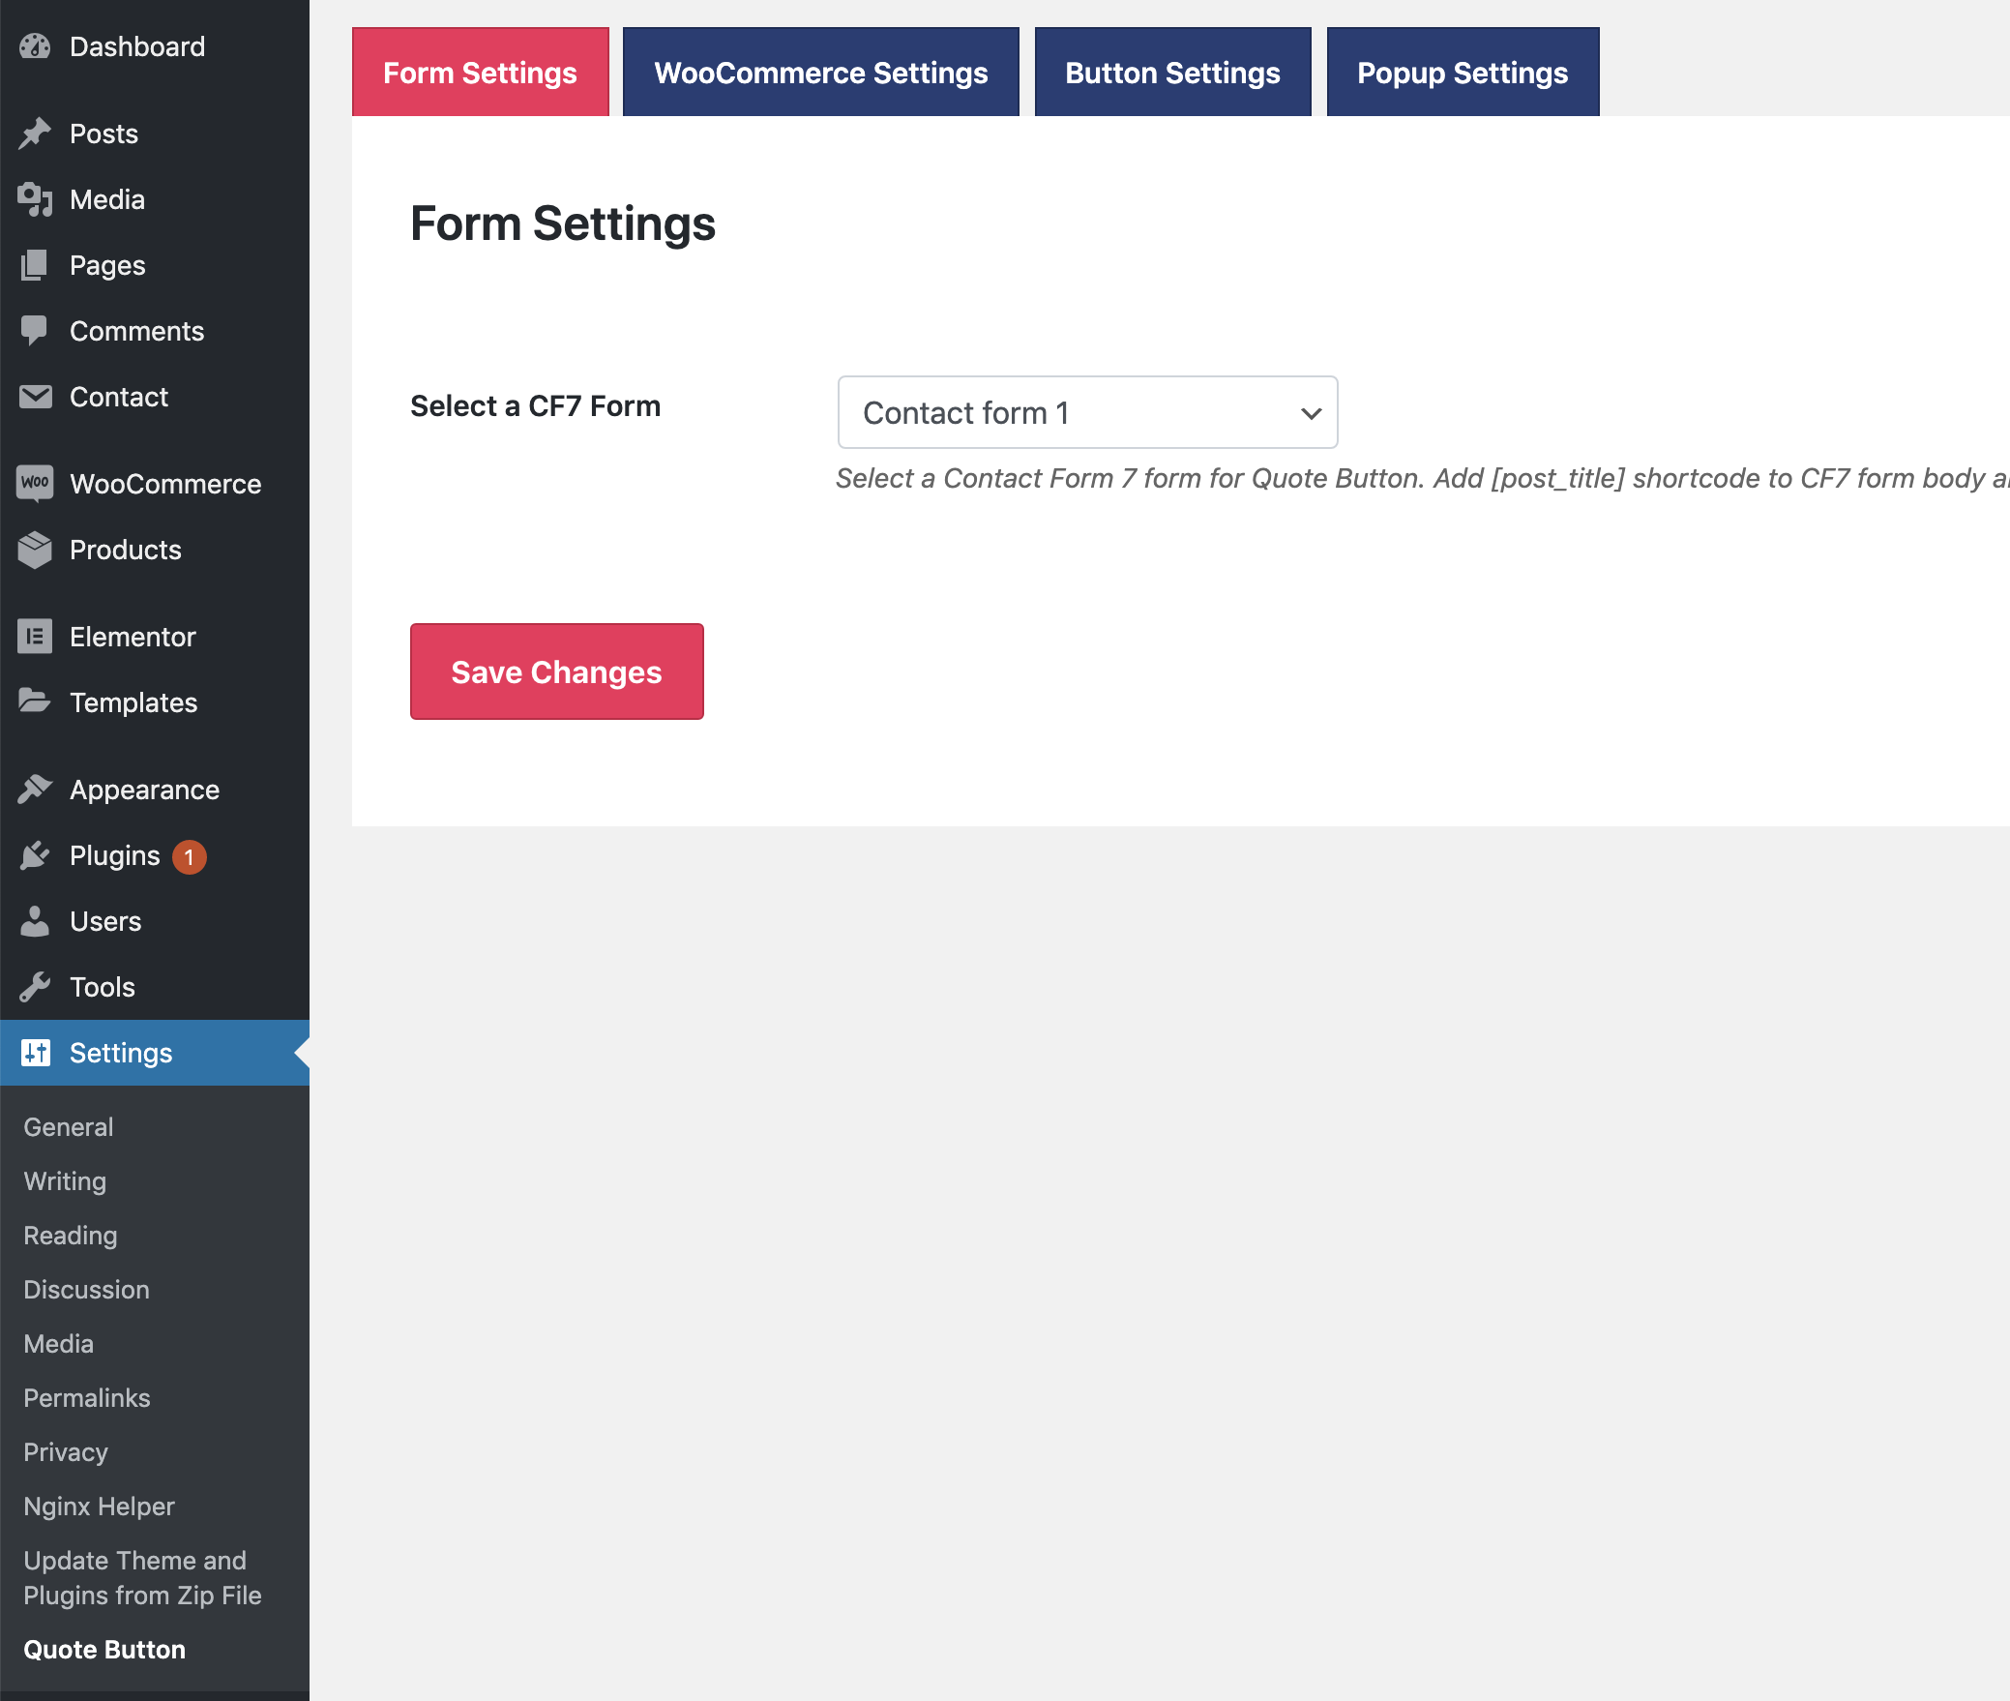This screenshot has height=1701, width=2010.
Task: Click the Settings menu item
Action: (120, 1052)
